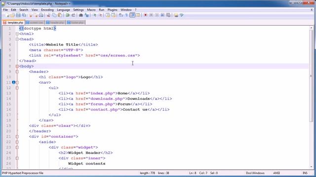
Task: Collapse the html fold on line 2
Action: tap(17, 34)
